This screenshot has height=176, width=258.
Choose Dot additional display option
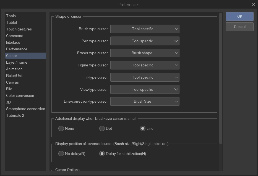(x=105, y=128)
